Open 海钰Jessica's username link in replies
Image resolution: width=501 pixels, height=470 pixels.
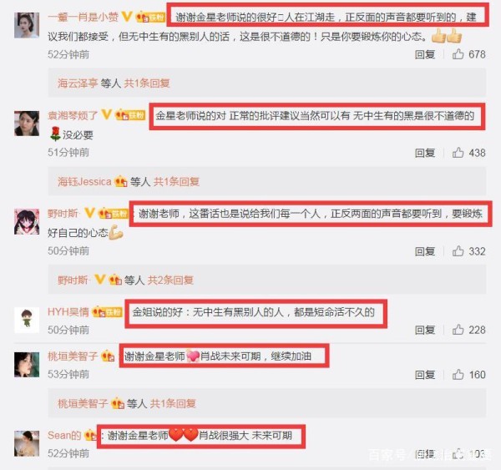[x=84, y=182]
